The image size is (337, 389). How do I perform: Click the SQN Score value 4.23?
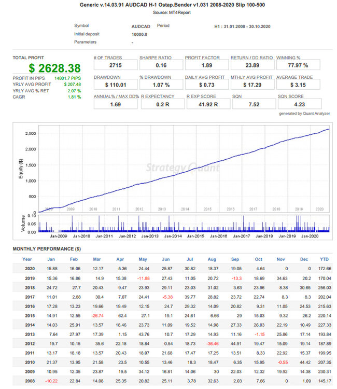coord(300,104)
